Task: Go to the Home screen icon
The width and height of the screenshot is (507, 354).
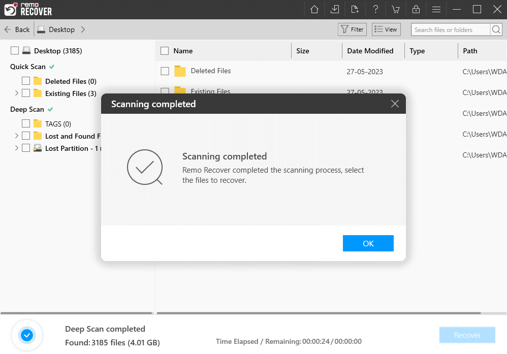Action: coord(314,9)
